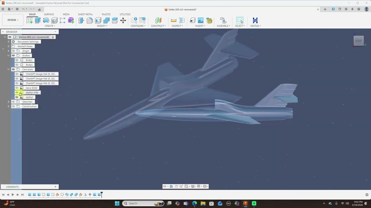Collapse the BROWSER panel minus button
This screenshot has height=208, width=371.
point(55,31)
